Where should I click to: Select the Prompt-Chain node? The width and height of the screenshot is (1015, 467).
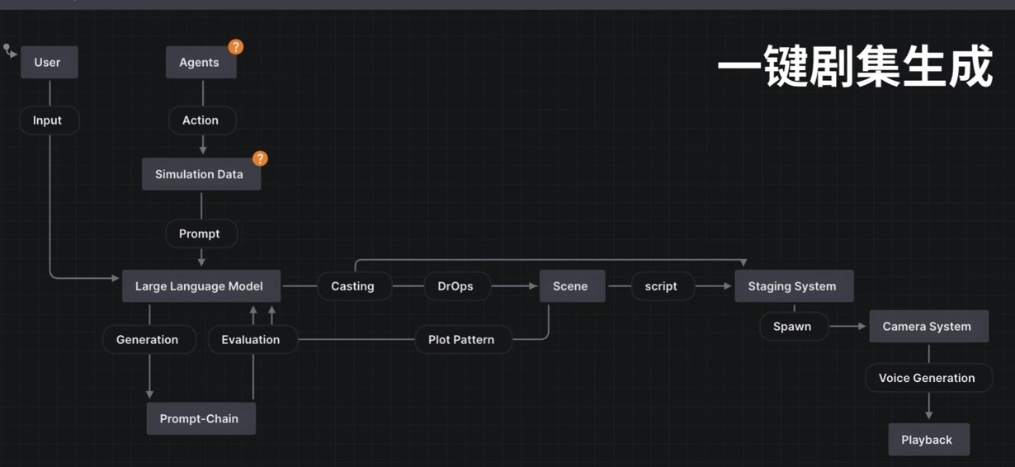(201, 418)
